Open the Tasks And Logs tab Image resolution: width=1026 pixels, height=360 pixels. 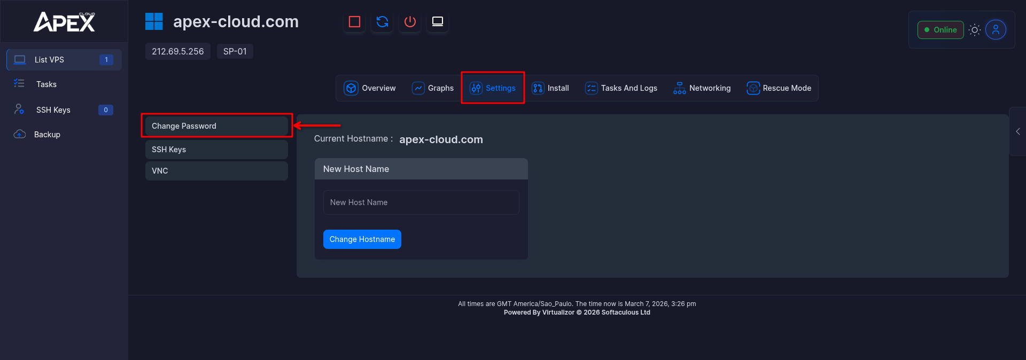[x=621, y=88]
